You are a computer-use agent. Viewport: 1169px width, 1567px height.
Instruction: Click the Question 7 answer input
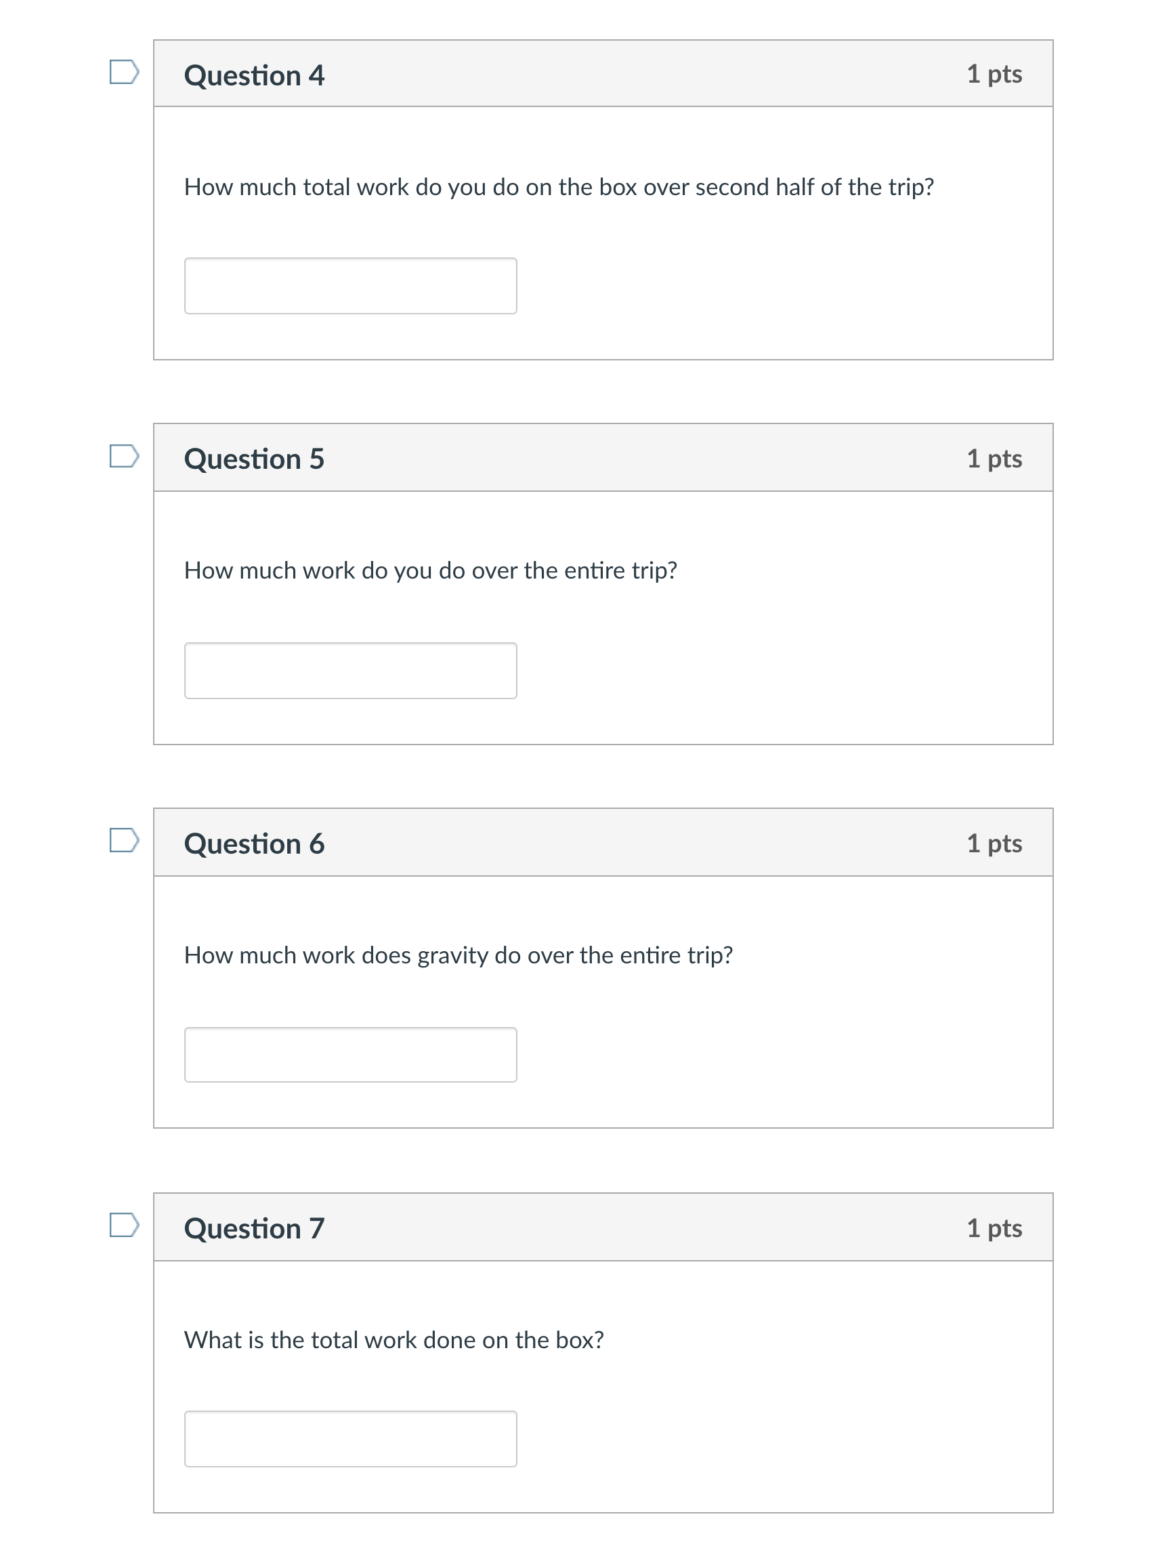[x=350, y=1439]
